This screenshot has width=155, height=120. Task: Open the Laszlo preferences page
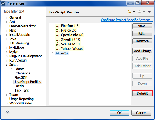click(19, 86)
